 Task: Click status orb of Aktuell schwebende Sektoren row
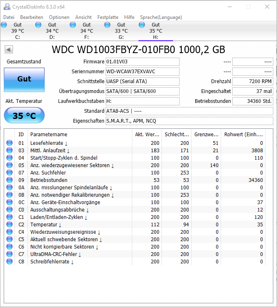pyautogui.click(x=9, y=239)
